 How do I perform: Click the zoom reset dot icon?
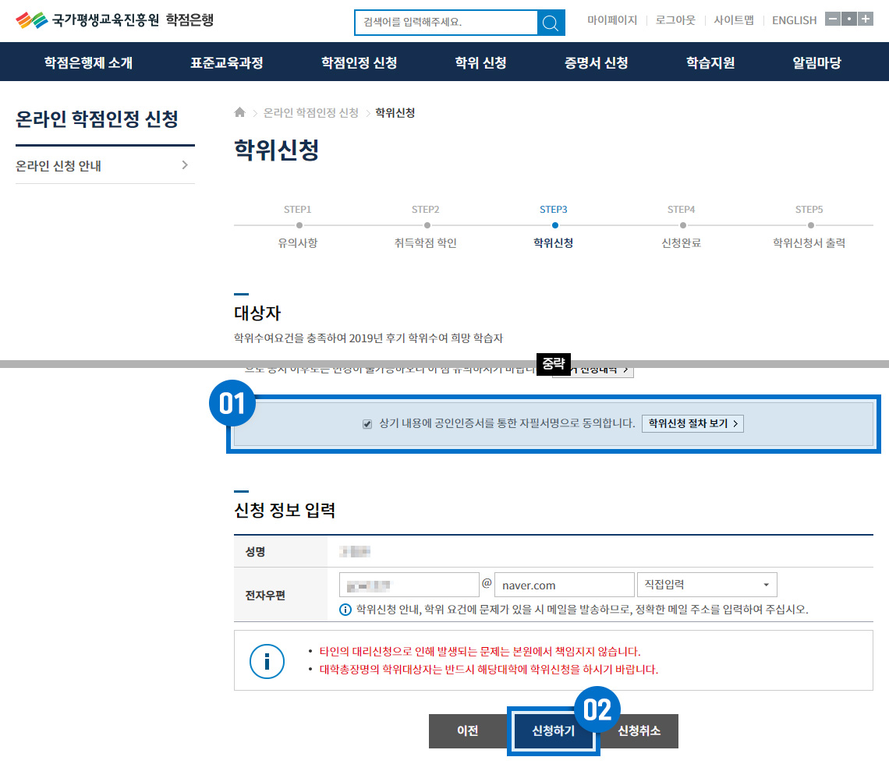point(849,19)
